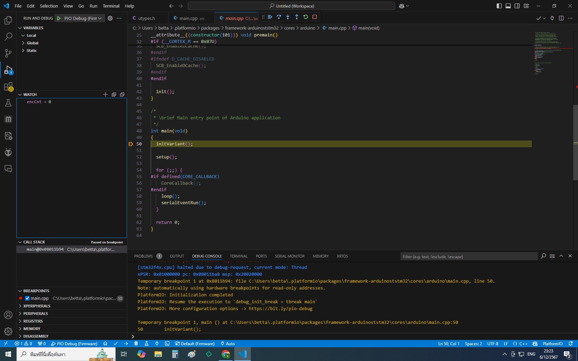The width and height of the screenshot is (578, 361).
Task: Open Extensions view in activity bar
Action: coord(8,87)
